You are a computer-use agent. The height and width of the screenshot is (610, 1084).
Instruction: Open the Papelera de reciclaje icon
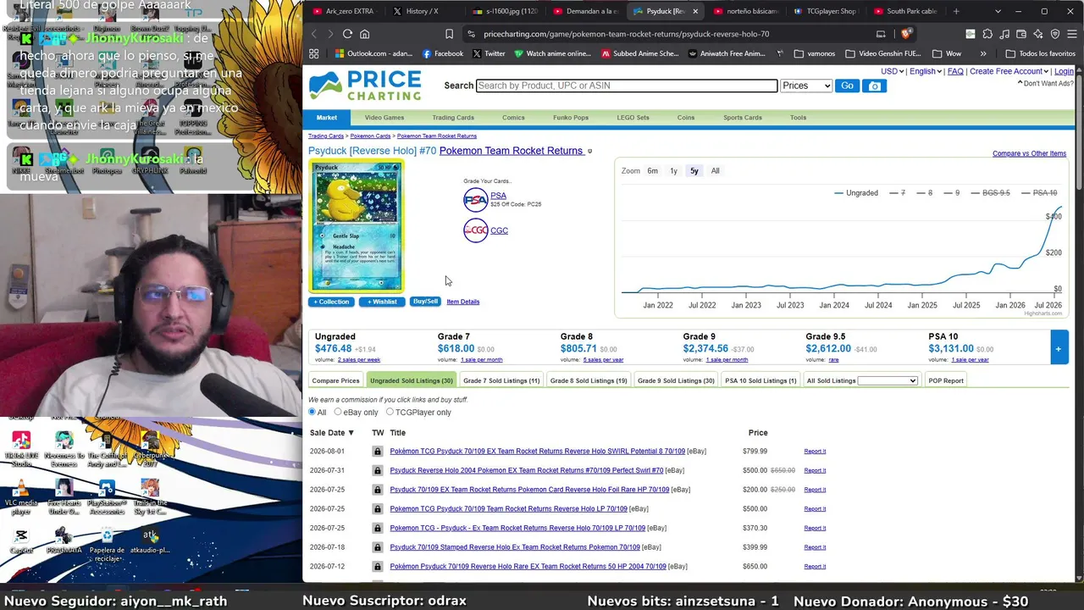pos(107,543)
